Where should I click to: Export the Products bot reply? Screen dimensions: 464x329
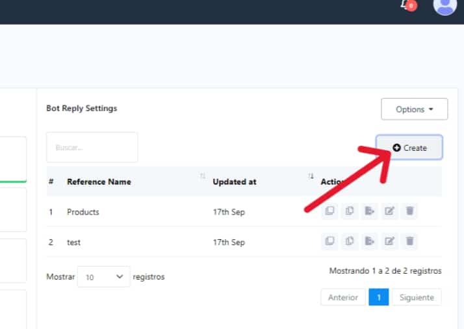coord(370,211)
